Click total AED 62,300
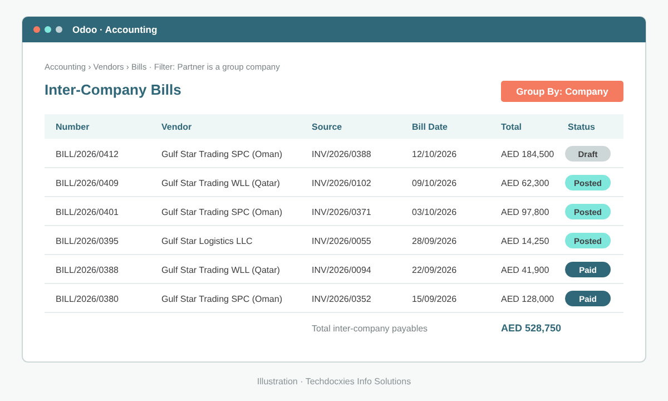Screen dimensions: 668x401 point(525,183)
